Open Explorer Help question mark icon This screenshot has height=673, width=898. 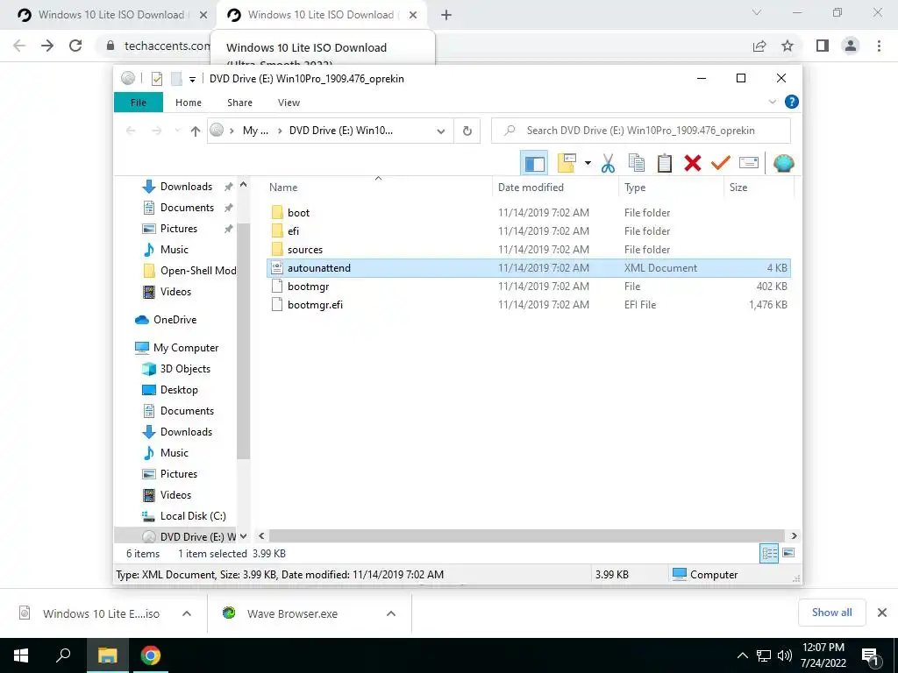[792, 102]
